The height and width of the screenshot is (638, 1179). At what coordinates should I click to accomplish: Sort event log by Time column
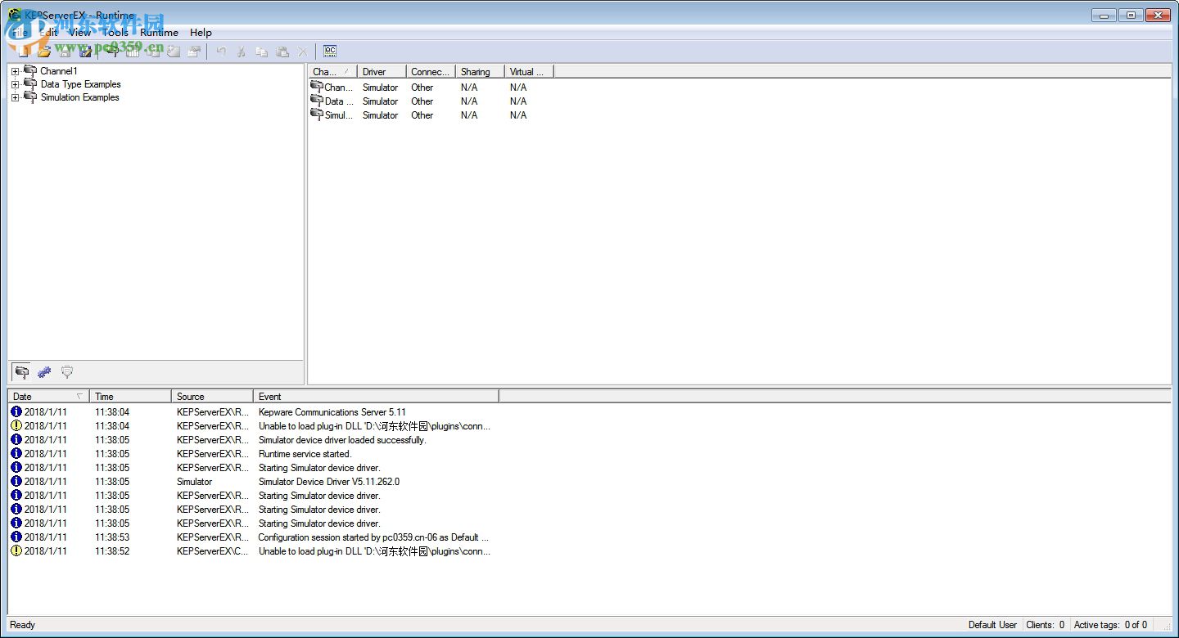[130, 397]
